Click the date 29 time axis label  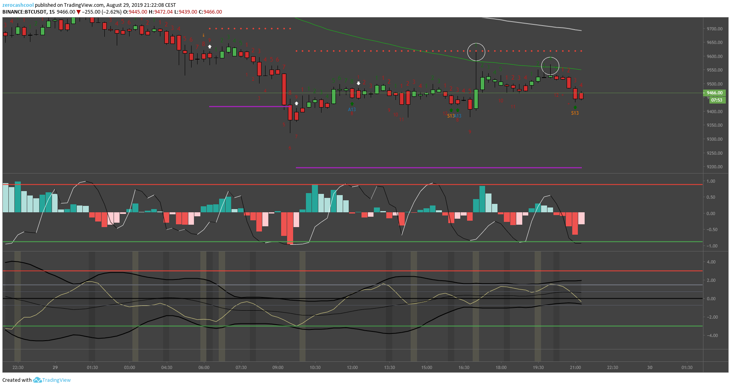click(55, 367)
